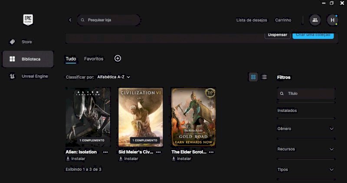Click the back arrow beside search
Image resolution: width=347 pixels, height=183 pixels.
(x=70, y=20)
